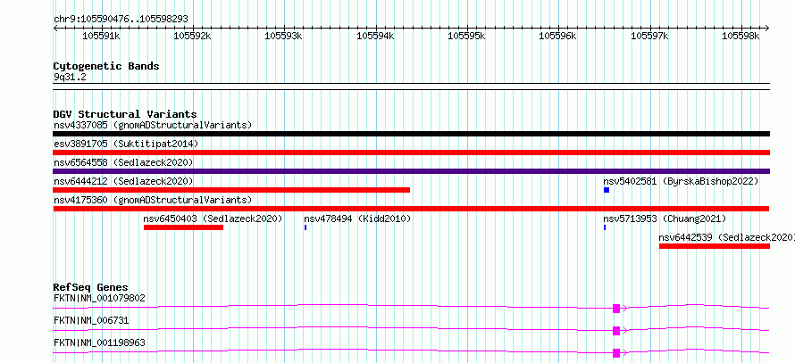This screenshot has width=795, height=363.
Task: Click the 105596k ruler tick label
Action: (x=557, y=36)
